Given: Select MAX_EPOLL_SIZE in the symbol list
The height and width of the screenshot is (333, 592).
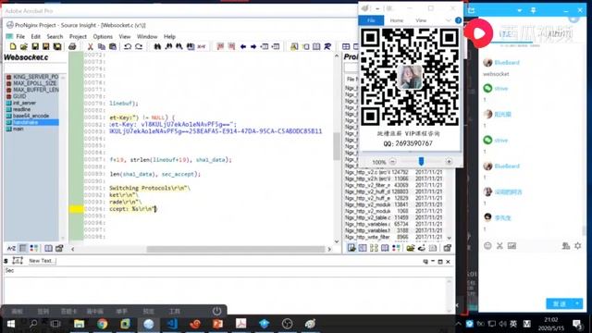Looking at the screenshot, I should [x=35, y=83].
